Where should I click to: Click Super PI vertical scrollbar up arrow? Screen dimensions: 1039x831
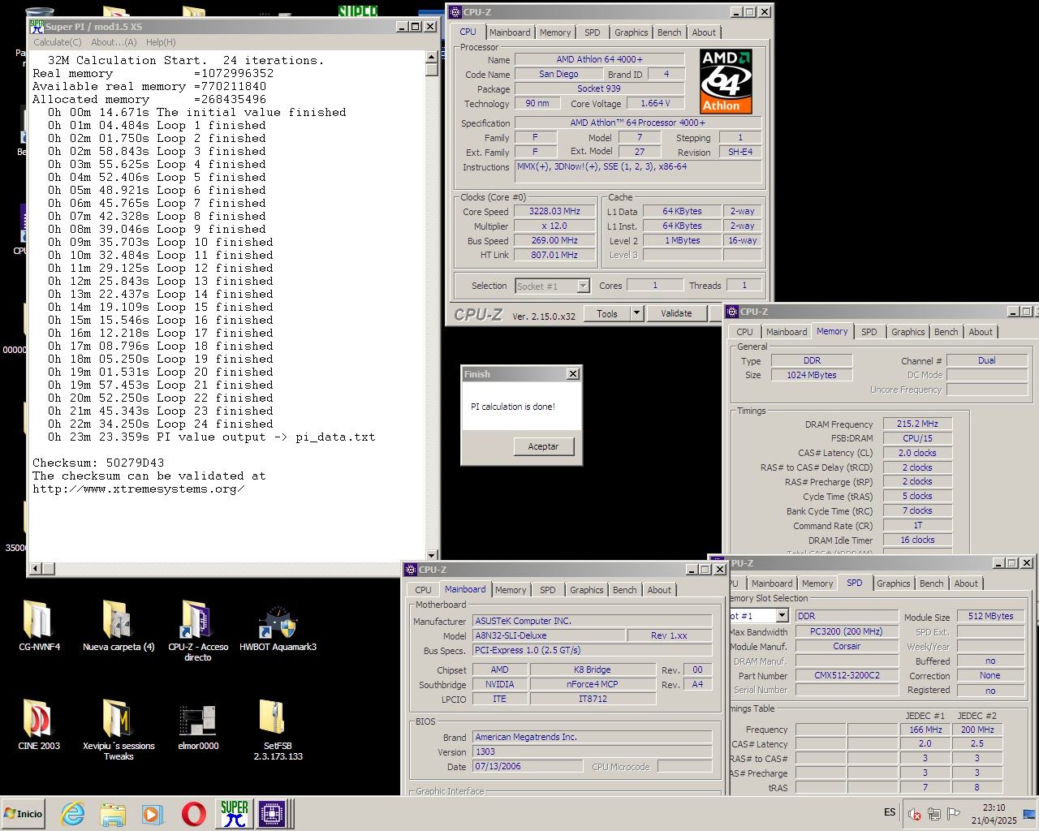(x=432, y=57)
